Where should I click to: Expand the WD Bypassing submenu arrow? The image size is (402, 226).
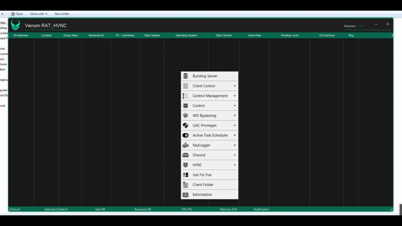(x=235, y=116)
